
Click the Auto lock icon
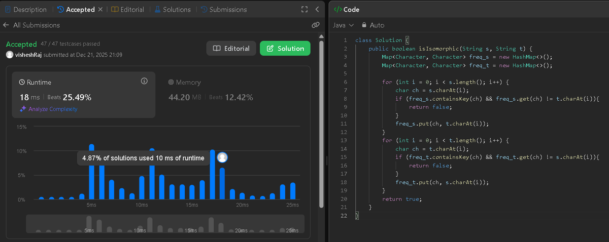click(364, 25)
